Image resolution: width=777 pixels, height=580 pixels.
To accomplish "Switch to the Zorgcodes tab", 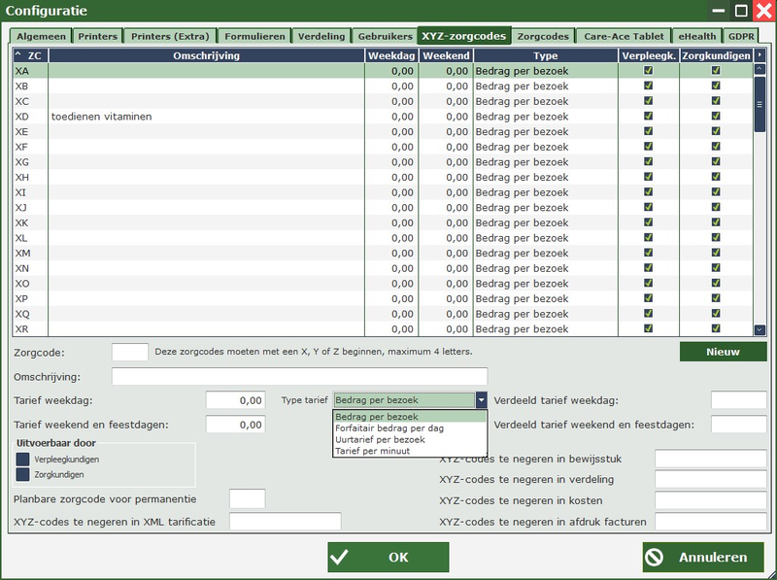I will coord(543,36).
